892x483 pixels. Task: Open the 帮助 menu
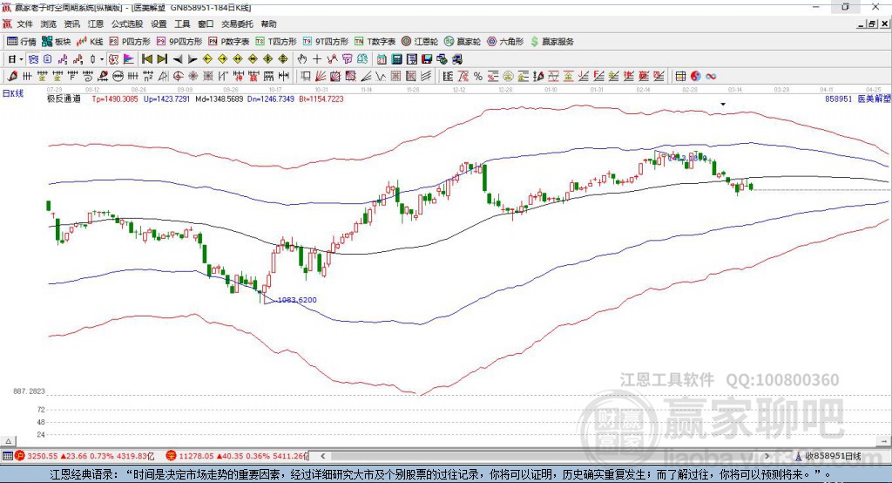click(268, 24)
